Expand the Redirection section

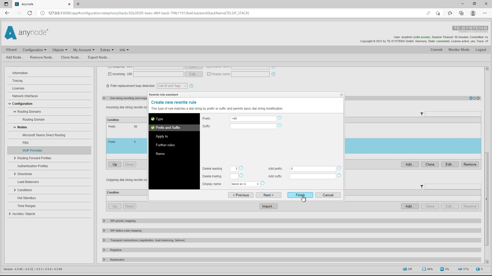pyautogui.click(x=104, y=260)
